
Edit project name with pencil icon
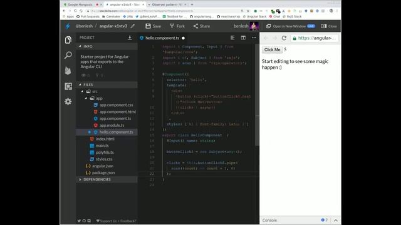[x=132, y=26]
